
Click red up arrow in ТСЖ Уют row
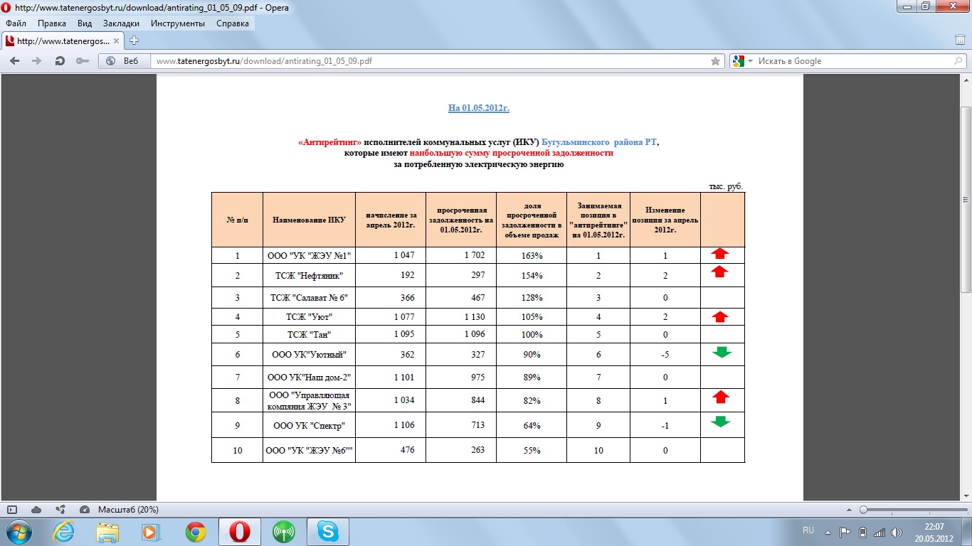(x=720, y=316)
